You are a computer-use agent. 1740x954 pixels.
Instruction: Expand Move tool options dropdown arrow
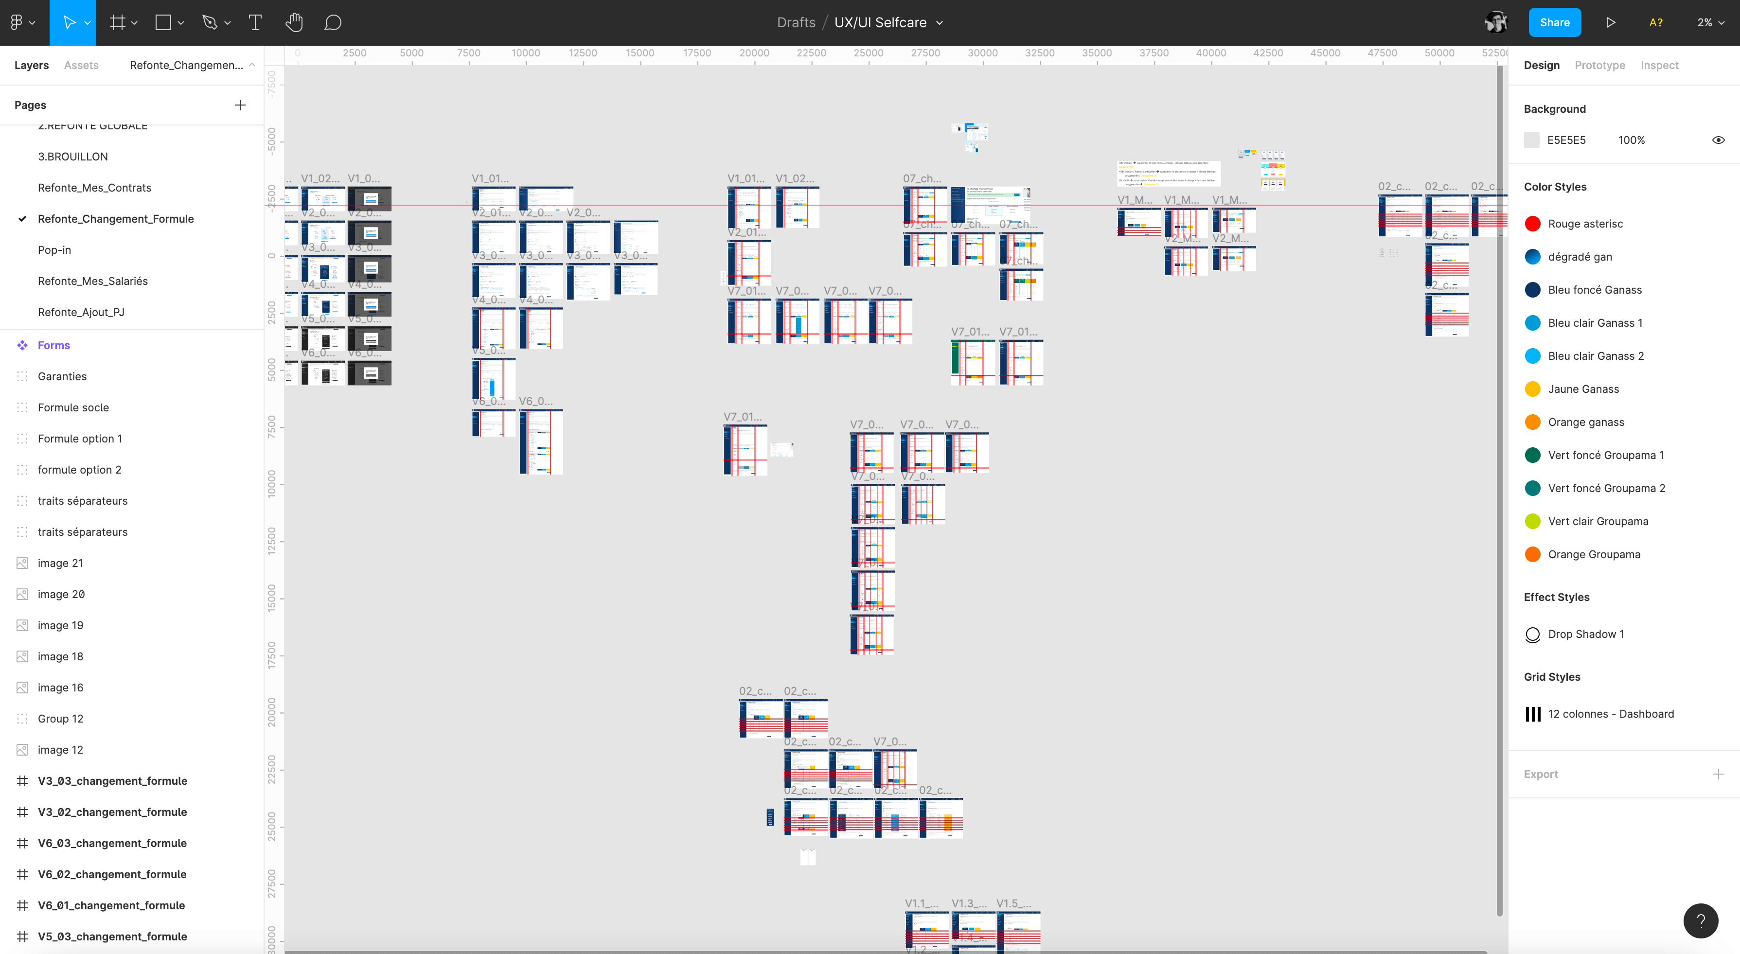coord(87,23)
